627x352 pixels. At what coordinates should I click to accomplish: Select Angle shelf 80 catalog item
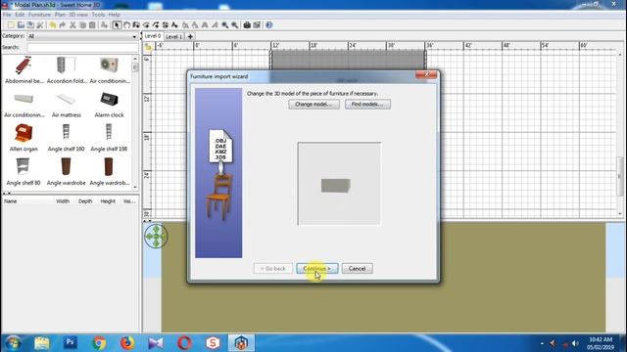pos(24,172)
